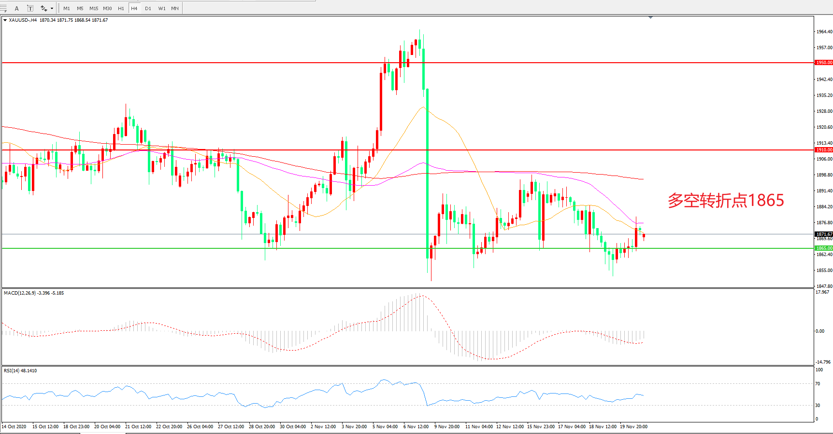Viewport: 833px width, 434px height.
Task: Expand the XAUUSD chart symbol dropdown triangle
Action: tap(5, 20)
